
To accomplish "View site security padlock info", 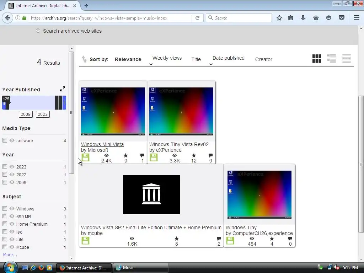I will (x=24, y=18).
